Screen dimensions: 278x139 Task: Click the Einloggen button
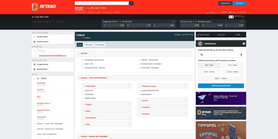pos(240,3)
